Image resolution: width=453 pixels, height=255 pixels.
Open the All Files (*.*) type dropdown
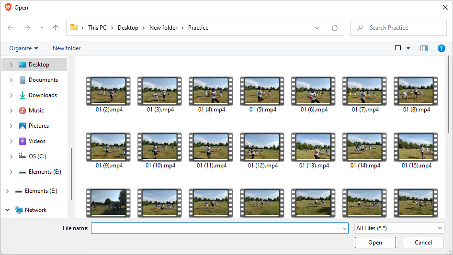click(x=399, y=228)
